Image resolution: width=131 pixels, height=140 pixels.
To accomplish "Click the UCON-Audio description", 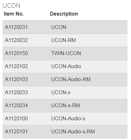I will [x=66, y=66].
